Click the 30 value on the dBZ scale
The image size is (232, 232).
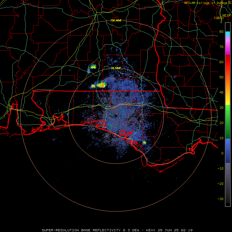[x=221, y=107]
